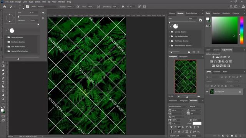Click the Share icon at top right
This screenshot has width=246, height=138.
[243, 7]
